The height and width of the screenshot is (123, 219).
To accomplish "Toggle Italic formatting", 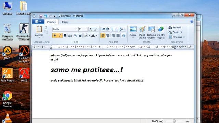I will pos(60,36).
